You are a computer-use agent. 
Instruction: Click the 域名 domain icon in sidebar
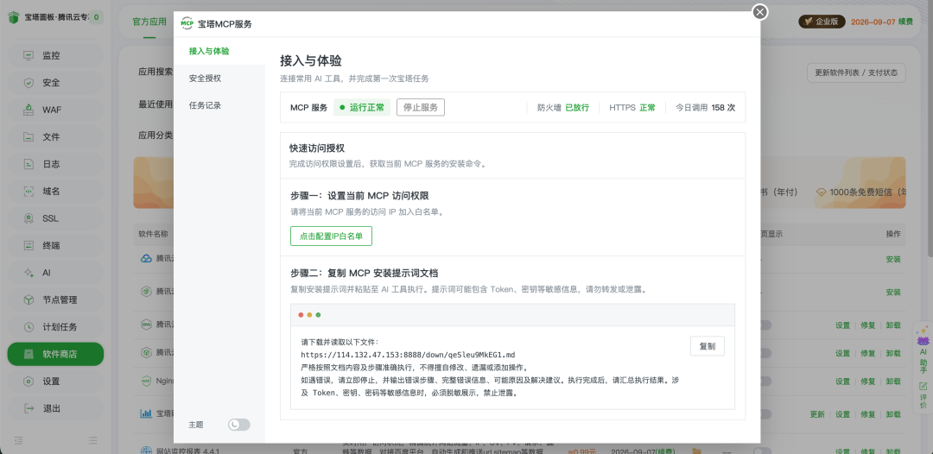(28, 192)
